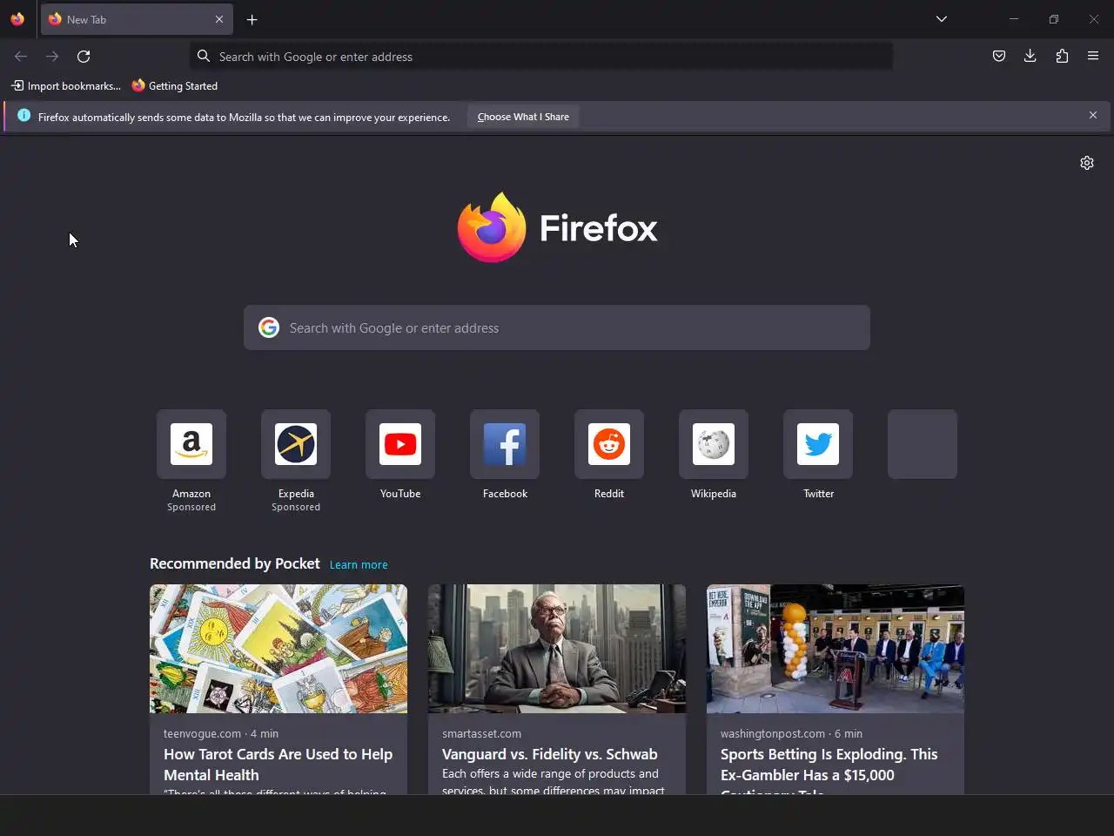This screenshot has height=836, width=1114.
Task: Click teenvogue.com source text
Action: click(202, 733)
